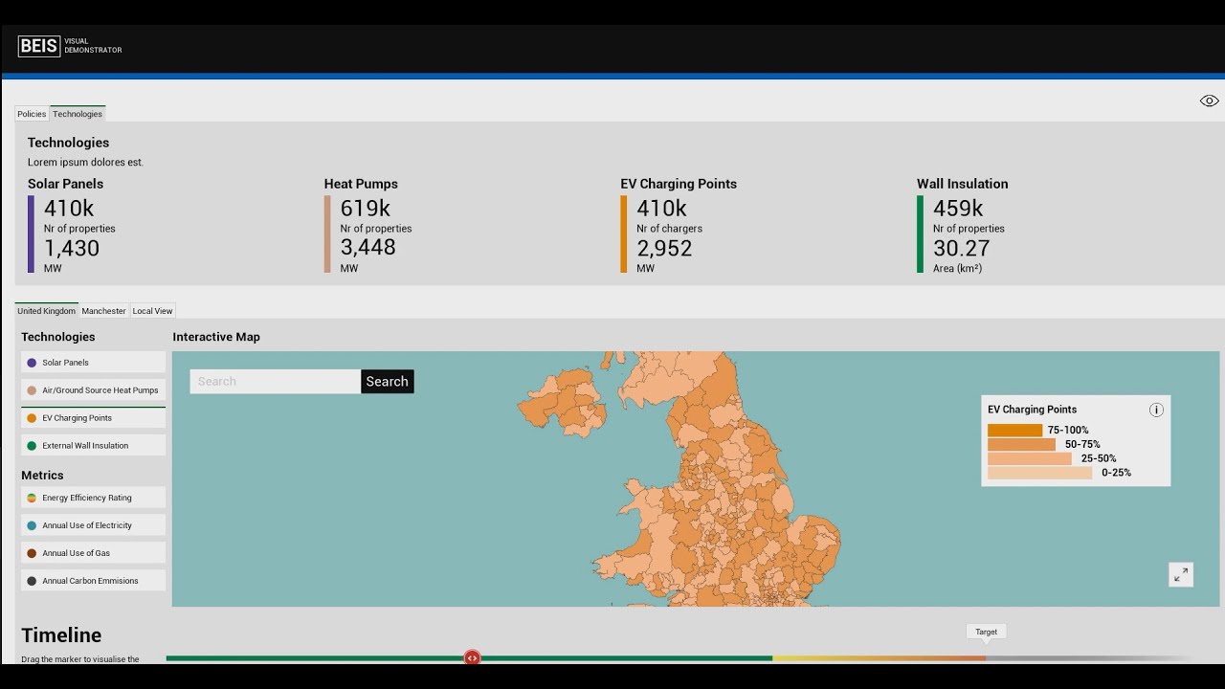Click the 30.27 area value
The width and height of the screenshot is (1225, 689).
[961, 248]
